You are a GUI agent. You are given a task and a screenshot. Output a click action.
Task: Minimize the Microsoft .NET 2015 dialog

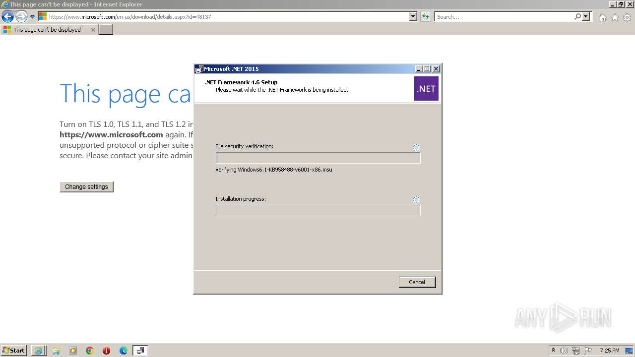pos(419,69)
